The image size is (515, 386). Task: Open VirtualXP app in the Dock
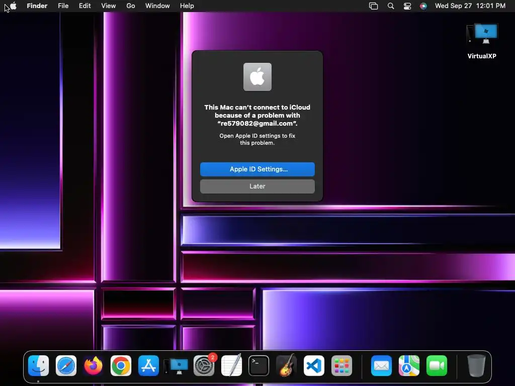[176, 366]
